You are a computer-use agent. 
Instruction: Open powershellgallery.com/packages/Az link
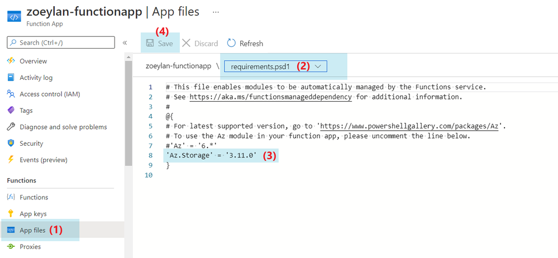coord(409,126)
